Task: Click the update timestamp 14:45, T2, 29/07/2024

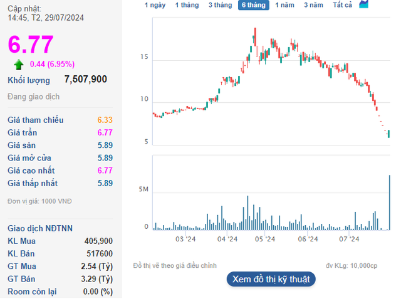Action: [x=46, y=18]
